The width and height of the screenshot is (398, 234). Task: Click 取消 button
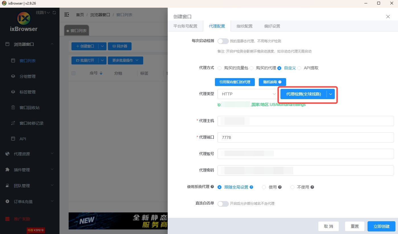329,226
